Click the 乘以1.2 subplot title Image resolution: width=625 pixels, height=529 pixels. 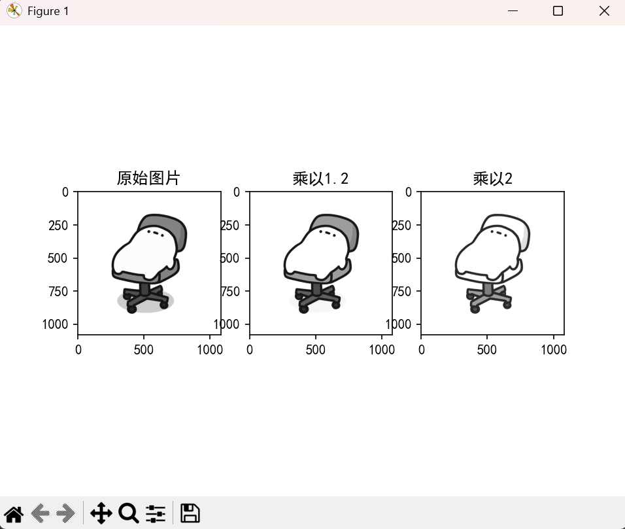point(320,179)
